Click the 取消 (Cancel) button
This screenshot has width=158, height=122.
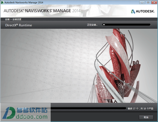(x=146, y=117)
